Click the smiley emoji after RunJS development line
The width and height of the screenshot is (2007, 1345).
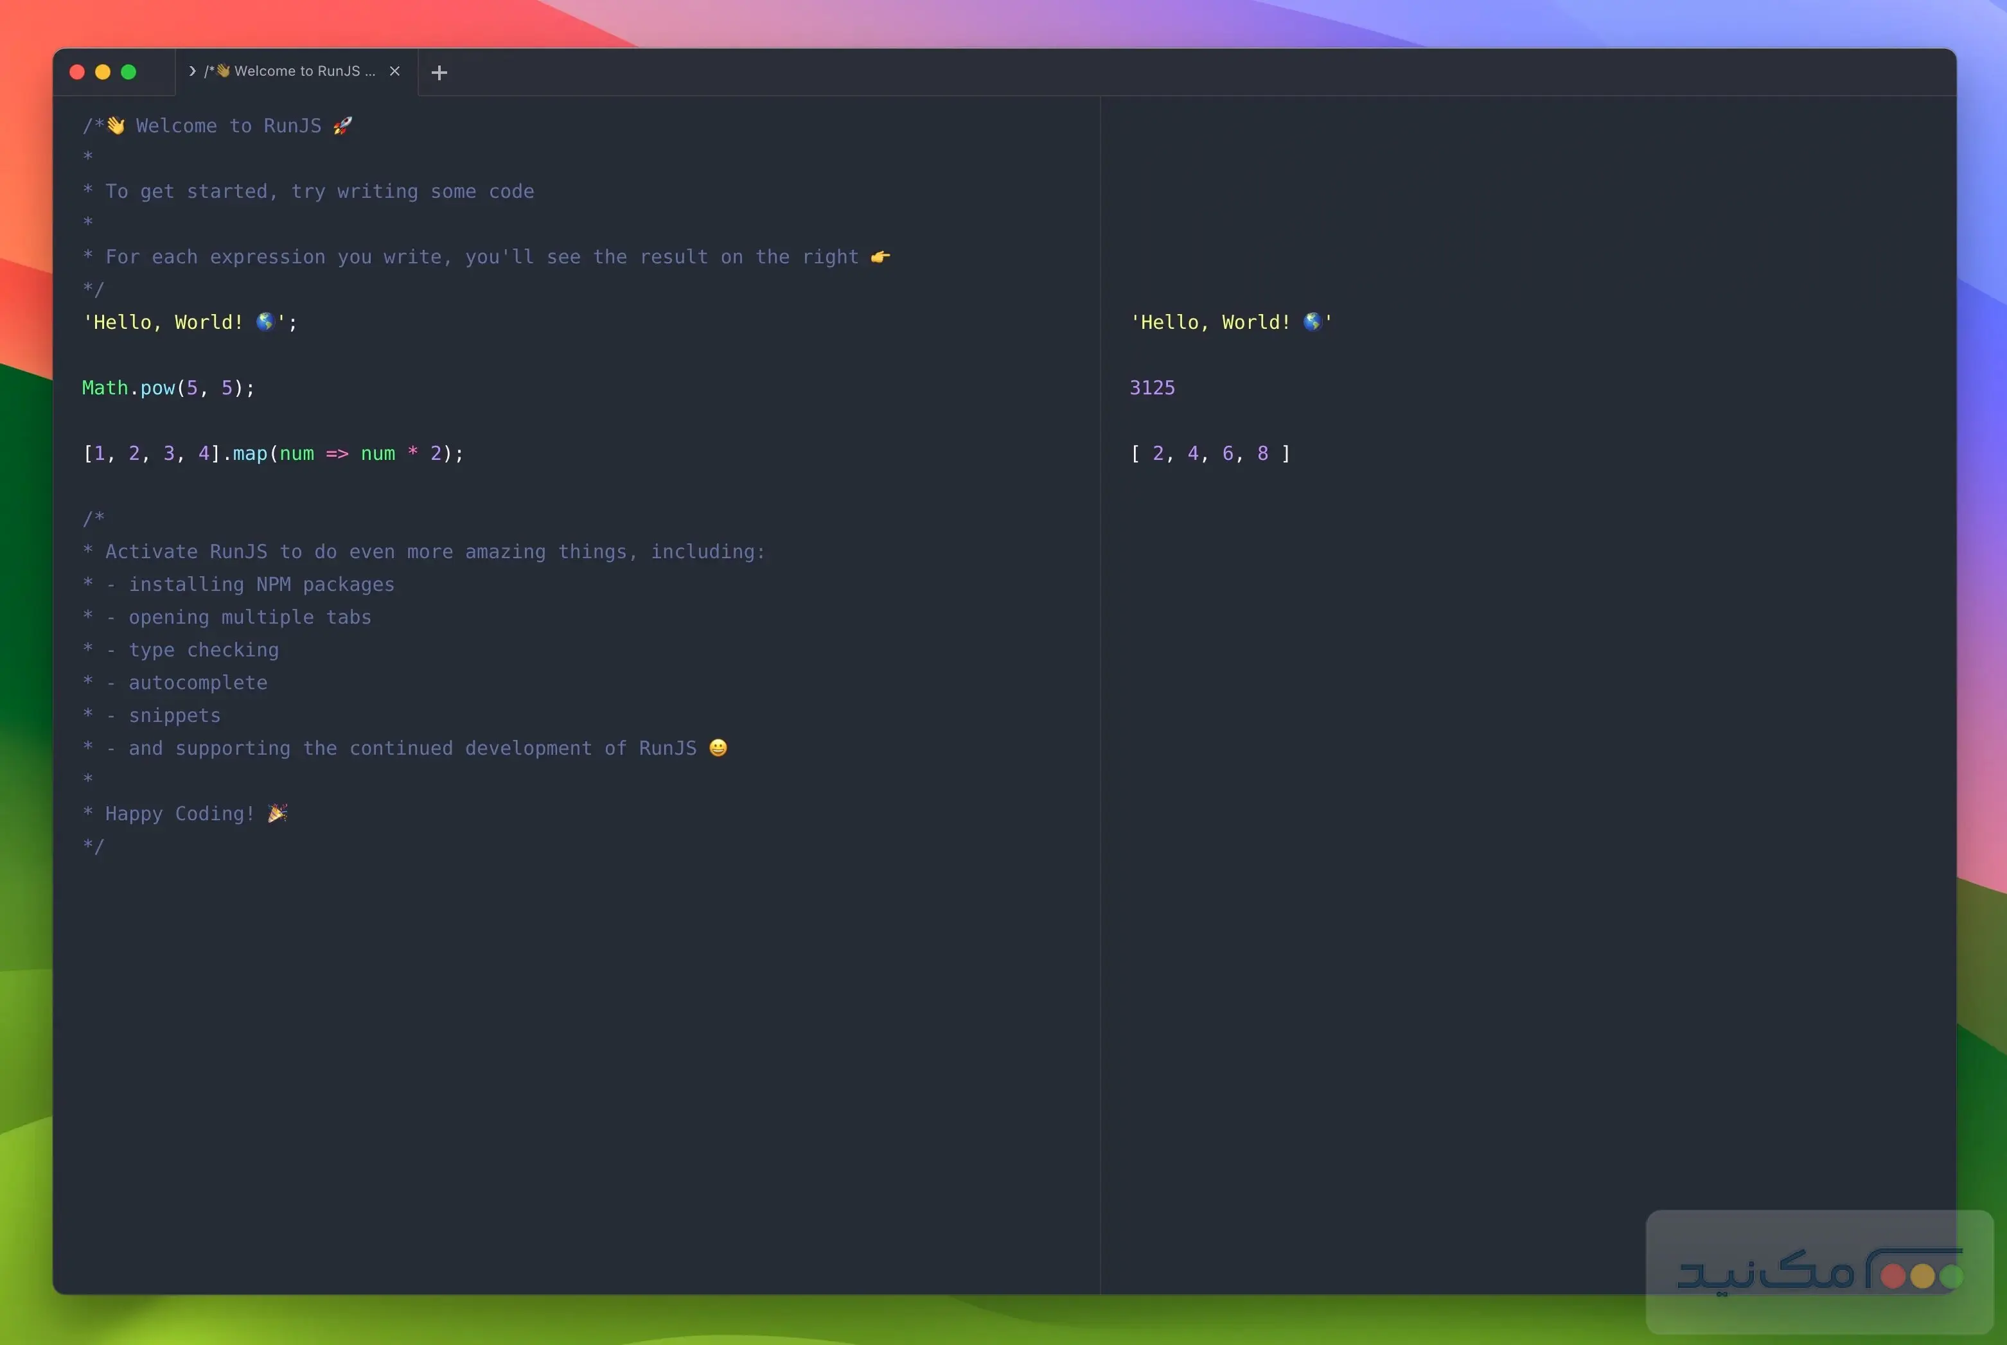pos(718,748)
